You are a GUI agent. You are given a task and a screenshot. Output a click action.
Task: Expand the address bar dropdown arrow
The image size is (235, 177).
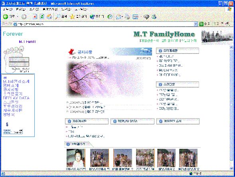click(x=196, y=24)
